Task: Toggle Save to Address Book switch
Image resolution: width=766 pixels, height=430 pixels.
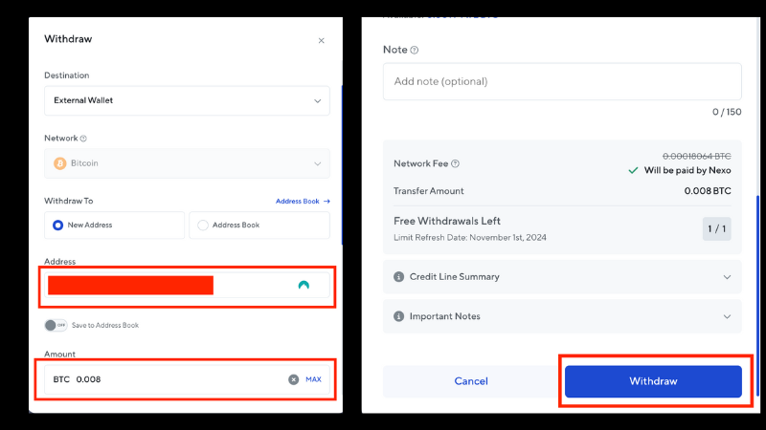Action: click(56, 325)
